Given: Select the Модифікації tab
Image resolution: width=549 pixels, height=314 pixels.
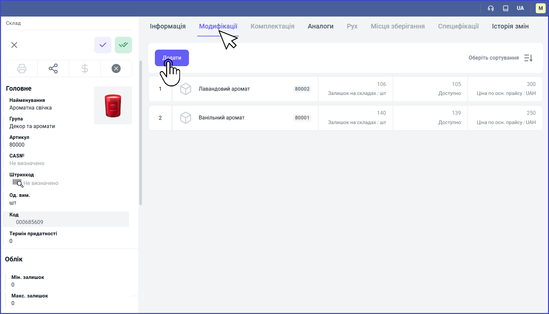Looking at the screenshot, I should pyautogui.click(x=218, y=26).
